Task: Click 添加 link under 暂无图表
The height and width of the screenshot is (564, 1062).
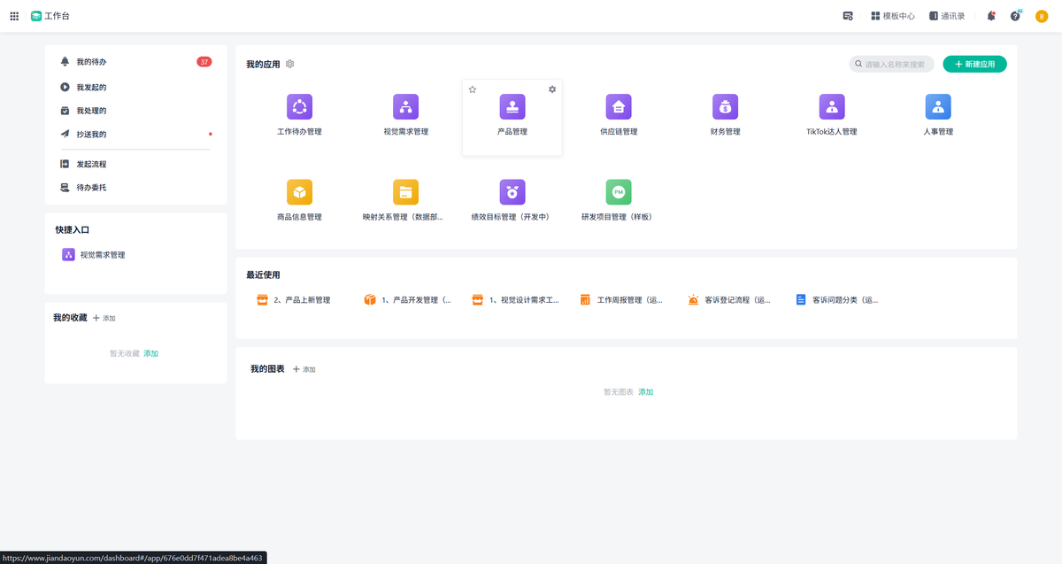Action: click(646, 391)
